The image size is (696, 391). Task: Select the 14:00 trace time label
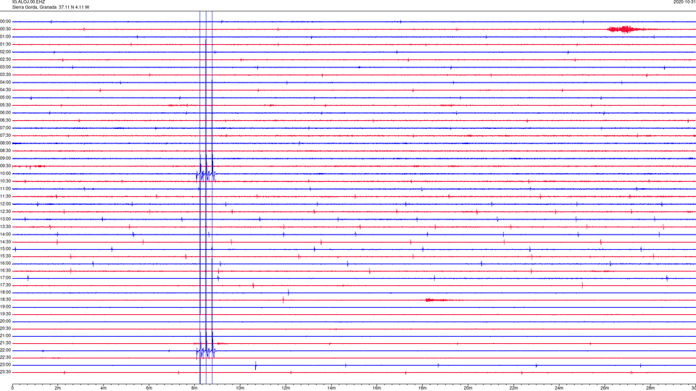5,234
